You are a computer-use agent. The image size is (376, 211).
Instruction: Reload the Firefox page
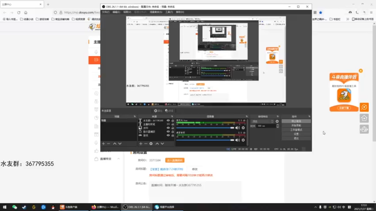coord(19,13)
